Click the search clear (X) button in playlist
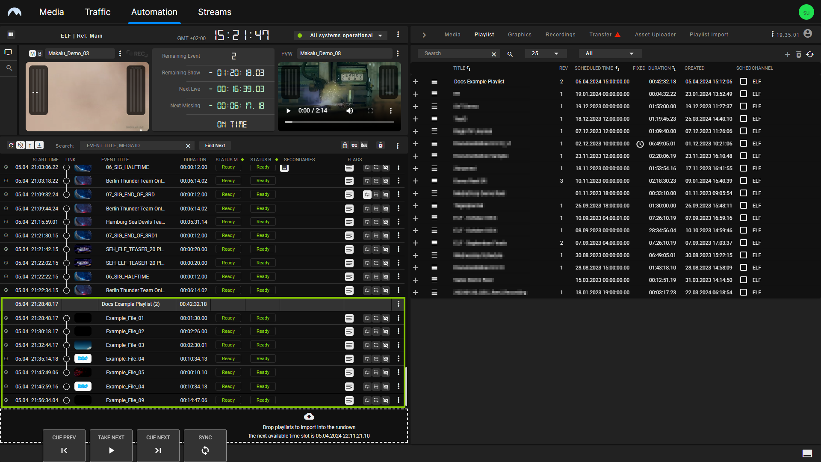This screenshot has height=462, width=821. point(494,53)
